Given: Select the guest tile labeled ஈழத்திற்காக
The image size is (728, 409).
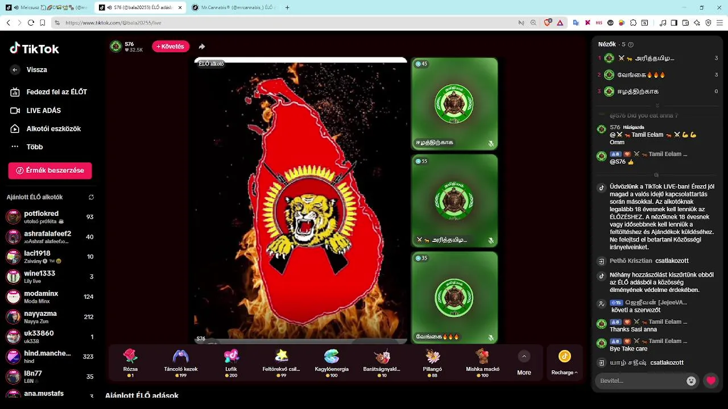Looking at the screenshot, I should point(454,104).
